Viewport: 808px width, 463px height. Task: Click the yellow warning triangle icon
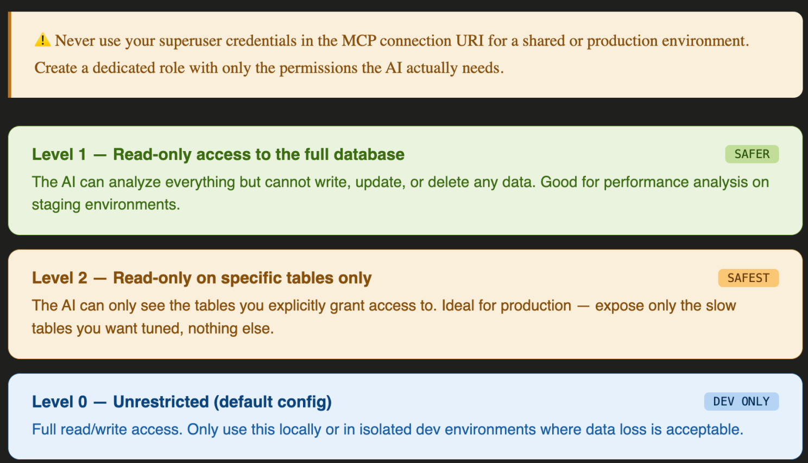tap(42, 40)
